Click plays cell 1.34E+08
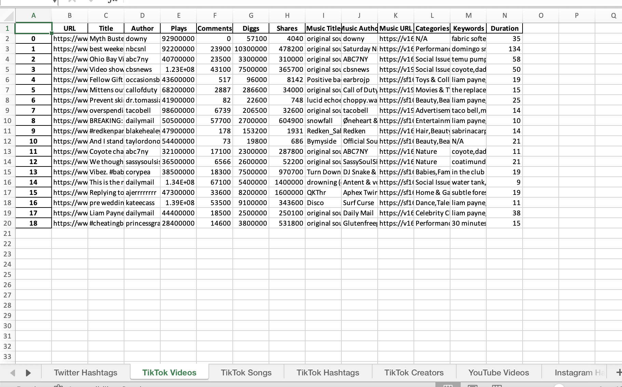This screenshot has height=387, width=622. (178, 182)
